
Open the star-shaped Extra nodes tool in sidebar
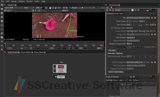pyautogui.click(x=2, y=49)
